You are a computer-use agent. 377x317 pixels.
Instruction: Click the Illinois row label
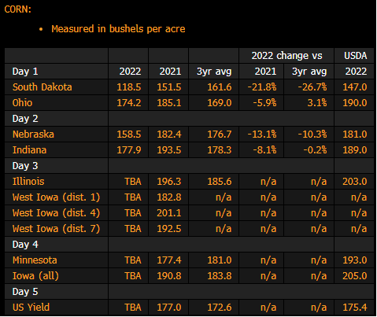pyautogui.click(x=28, y=182)
